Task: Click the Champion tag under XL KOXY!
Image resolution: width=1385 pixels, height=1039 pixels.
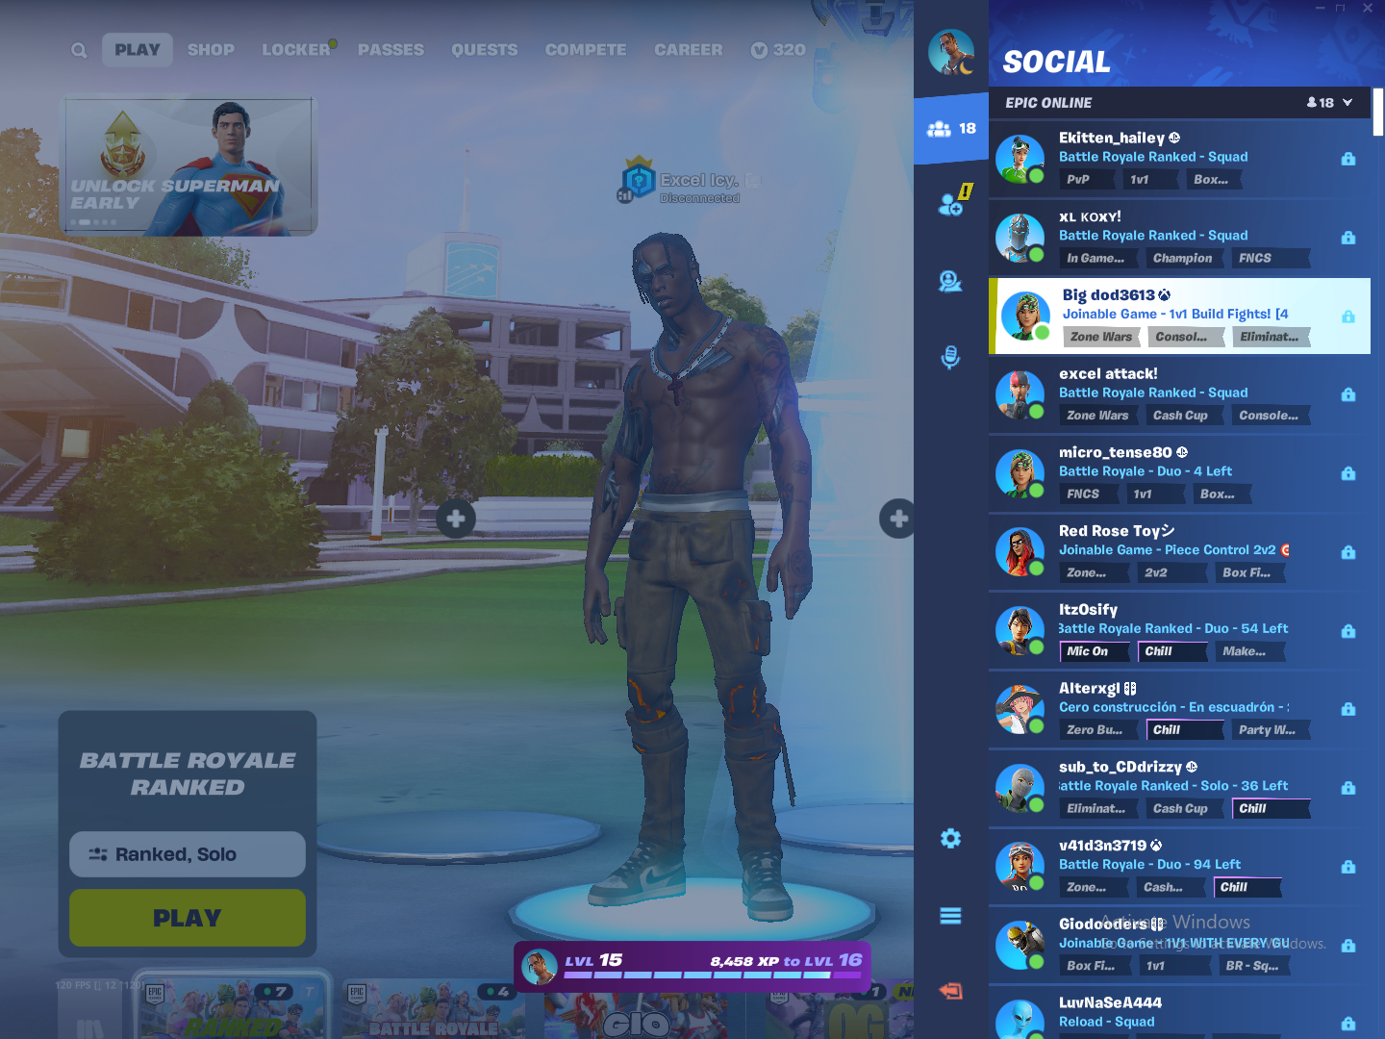Action: [1183, 259]
